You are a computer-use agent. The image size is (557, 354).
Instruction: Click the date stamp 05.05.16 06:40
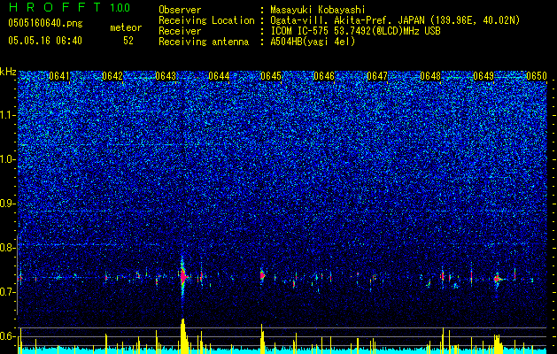[x=45, y=41]
